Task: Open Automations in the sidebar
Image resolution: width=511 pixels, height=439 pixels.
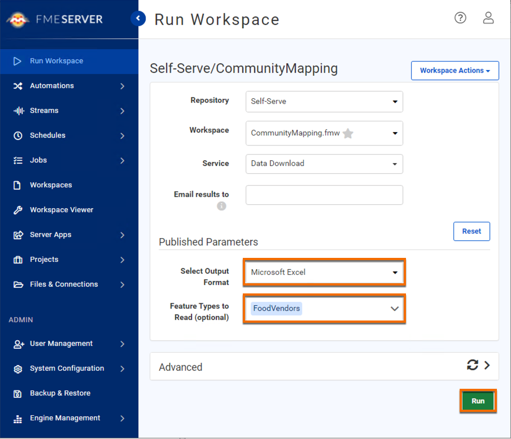Action: click(69, 86)
